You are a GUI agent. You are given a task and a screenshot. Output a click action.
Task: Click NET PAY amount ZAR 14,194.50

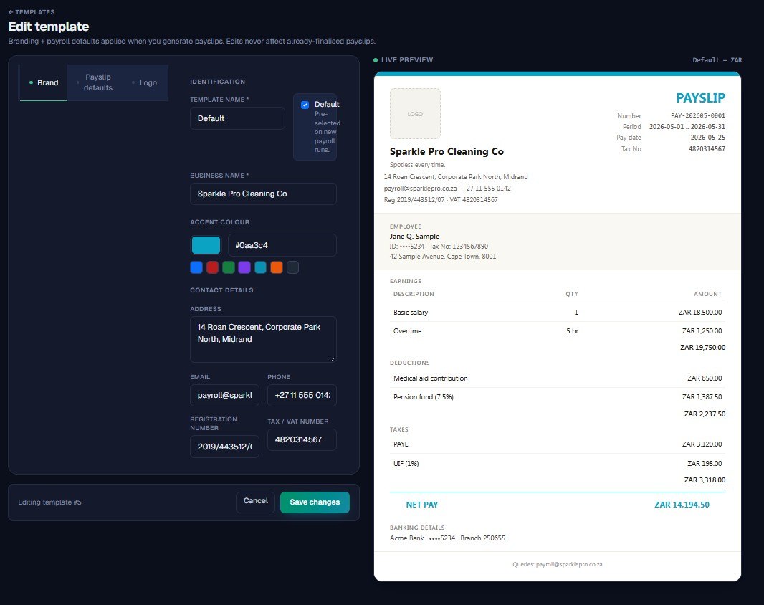pos(682,505)
